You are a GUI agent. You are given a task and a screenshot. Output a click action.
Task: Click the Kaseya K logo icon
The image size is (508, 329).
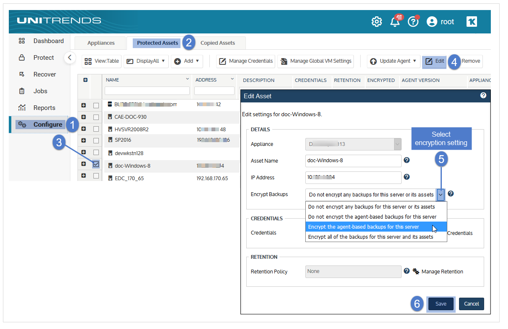[472, 22]
